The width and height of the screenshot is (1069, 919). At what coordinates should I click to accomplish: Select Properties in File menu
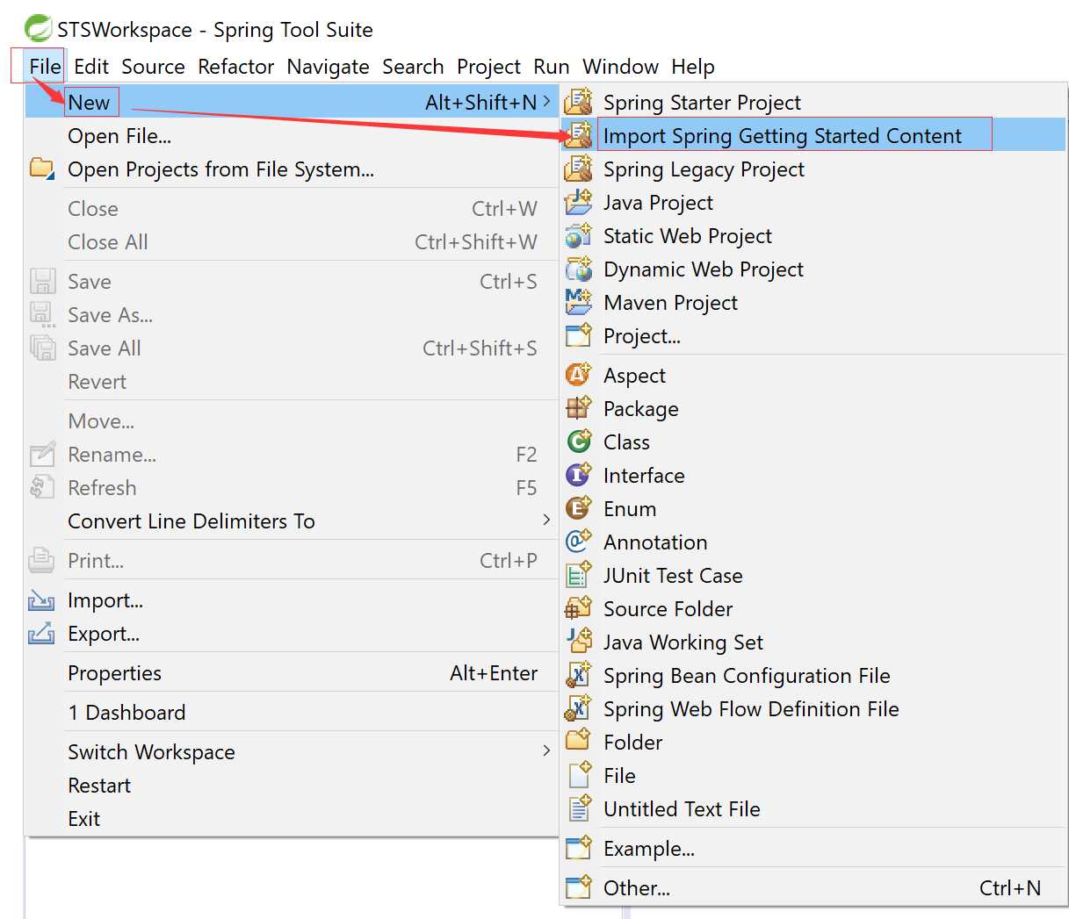(x=292, y=673)
